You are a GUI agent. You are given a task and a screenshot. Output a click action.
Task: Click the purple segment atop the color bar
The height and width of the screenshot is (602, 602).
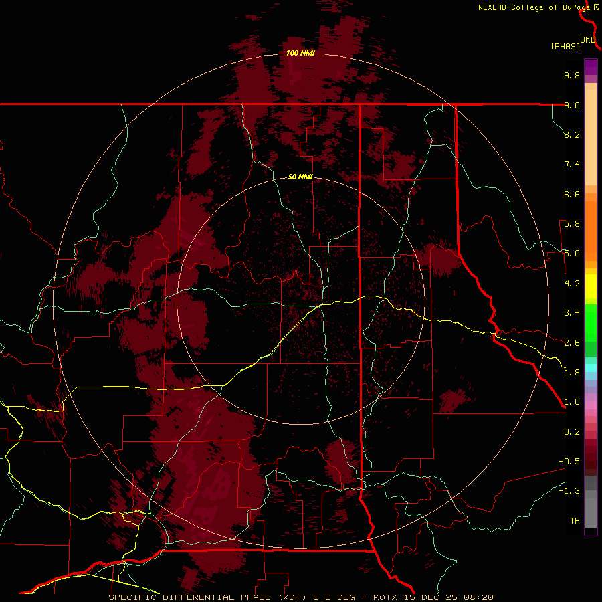pos(591,67)
